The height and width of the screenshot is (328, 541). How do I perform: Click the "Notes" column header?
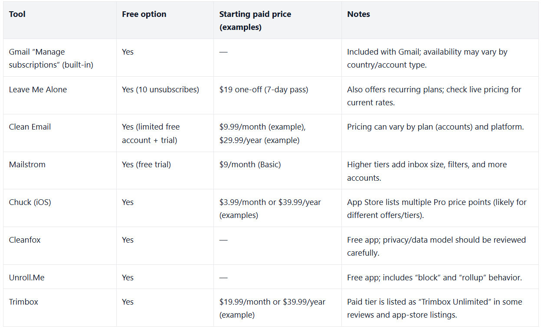(358, 14)
